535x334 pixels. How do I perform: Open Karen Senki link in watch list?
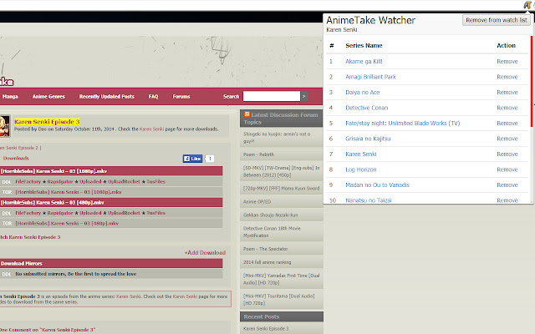pyautogui.click(x=360, y=154)
